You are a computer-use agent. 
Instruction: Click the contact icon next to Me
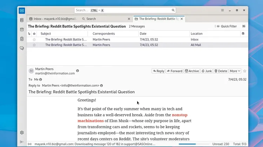41,80
